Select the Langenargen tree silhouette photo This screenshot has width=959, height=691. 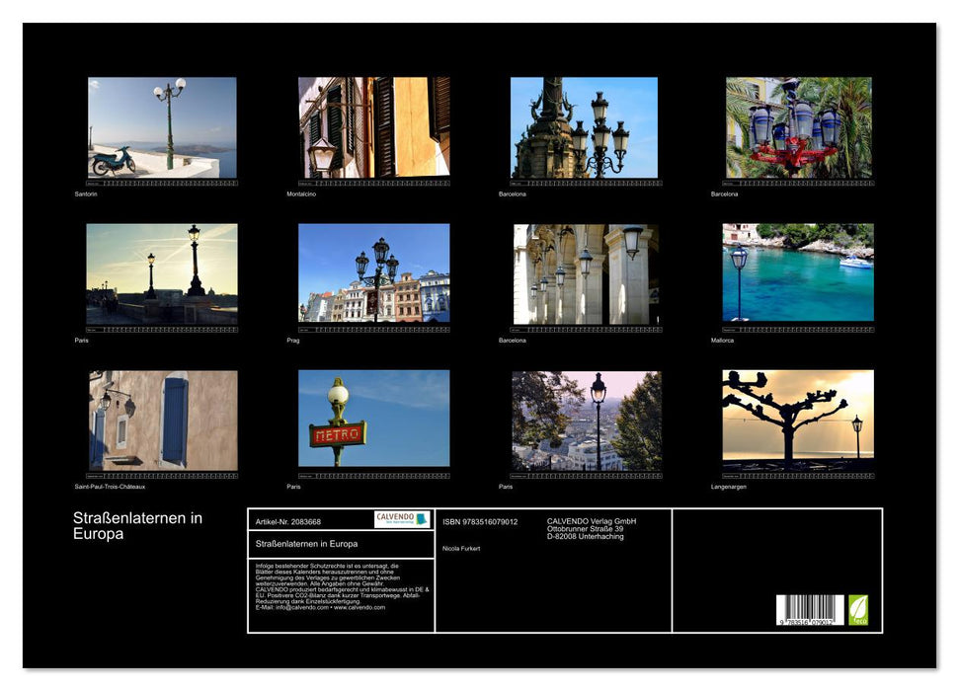pos(798,419)
